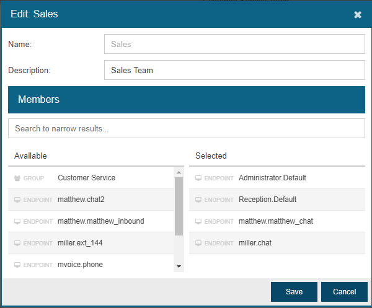
Task: Click the monitor icon for mvoice.phone
Action: 17,265
